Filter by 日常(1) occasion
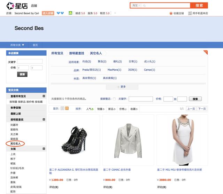The image size is (223, 194). 133,62
